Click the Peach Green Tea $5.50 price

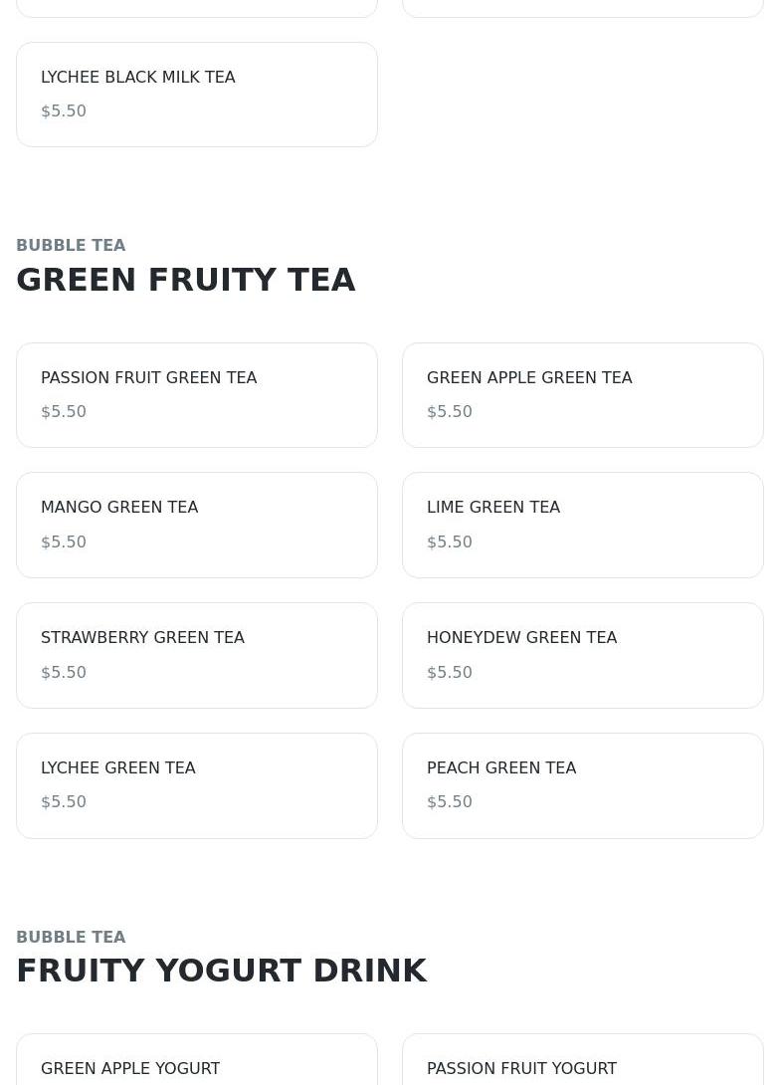[450, 802]
